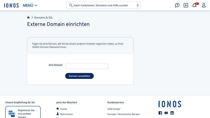Open the Hilfe-Center link
Image resolution: width=210 pixels, height=118 pixels.
tap(114, 109)
